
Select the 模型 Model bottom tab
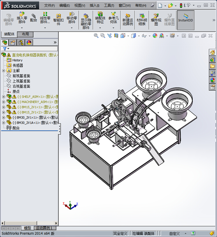tap(28, 228)
